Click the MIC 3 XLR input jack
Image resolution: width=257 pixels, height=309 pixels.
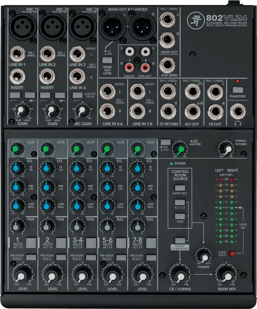click(82, 26)
